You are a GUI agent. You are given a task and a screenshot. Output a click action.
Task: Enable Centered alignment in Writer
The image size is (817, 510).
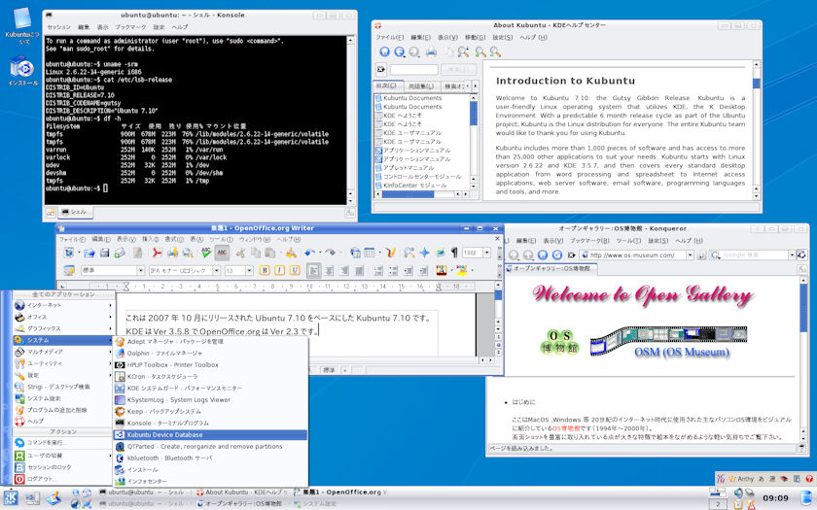tap(329, 271)
